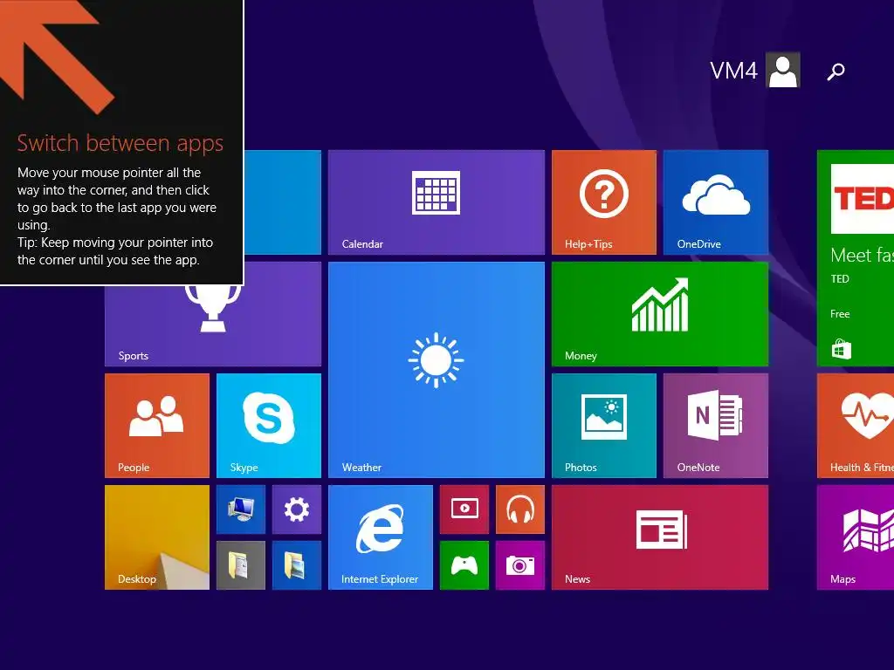Open the Camera small tile
Viewport: 894px width, 670px height.
point(520,565)
